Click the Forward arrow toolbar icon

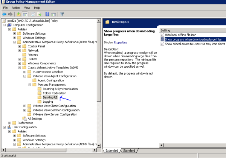(x=10, y=14)
